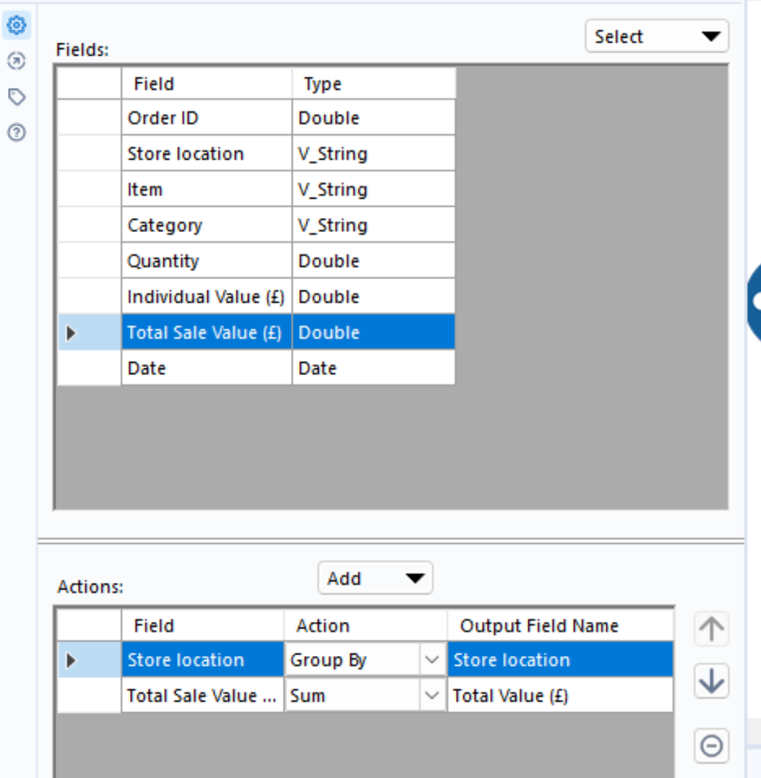Select the Quantity field row
Viewport: 761px width, 778px height.
(x=206, y=261)
